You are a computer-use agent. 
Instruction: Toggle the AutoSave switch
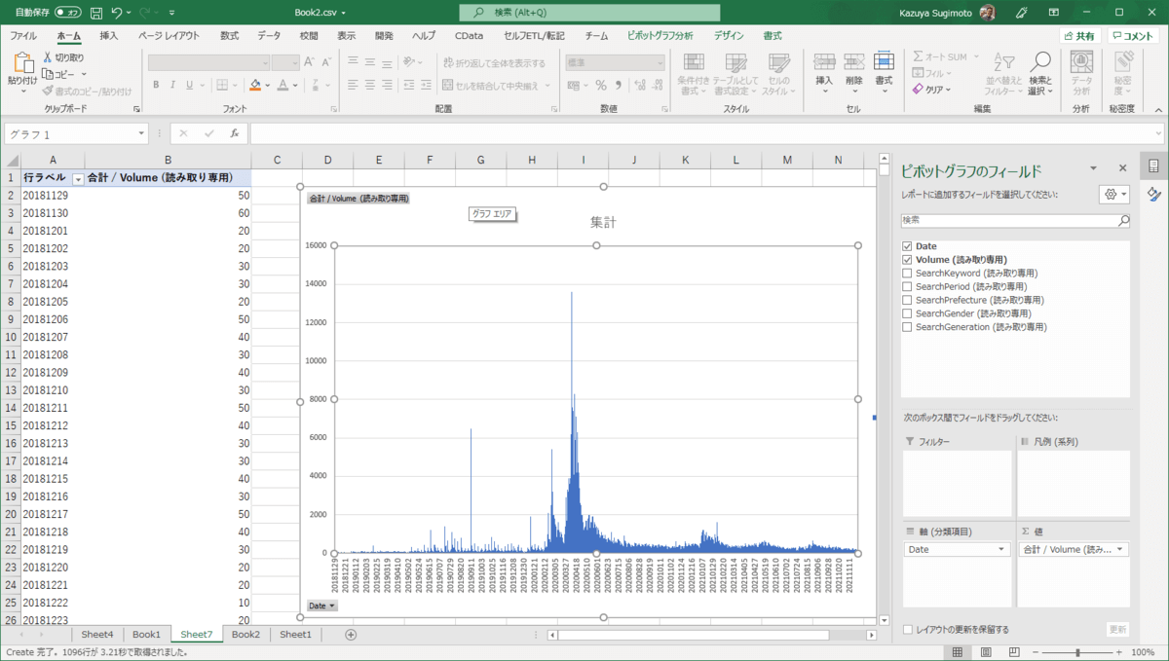(x=67, y=13)
